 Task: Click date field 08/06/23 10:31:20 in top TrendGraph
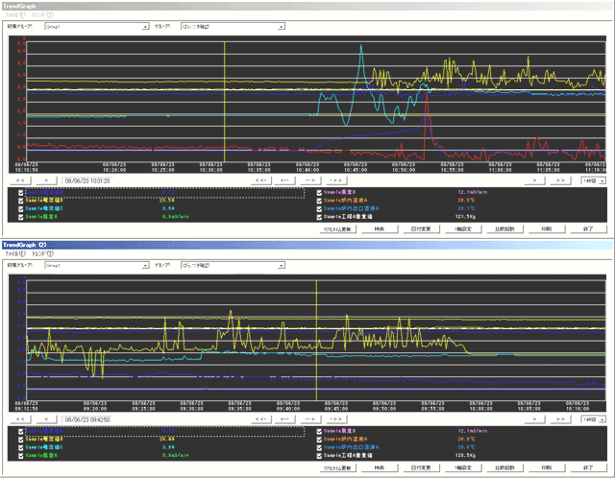click(x=87, y=181)
